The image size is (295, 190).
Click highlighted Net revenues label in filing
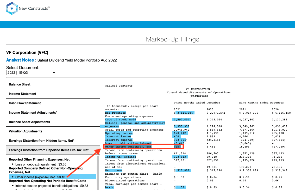coord(115,113)
